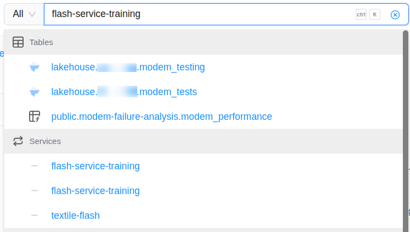
Task: Select the first flash-service-training service result
Action: (96, 166)
